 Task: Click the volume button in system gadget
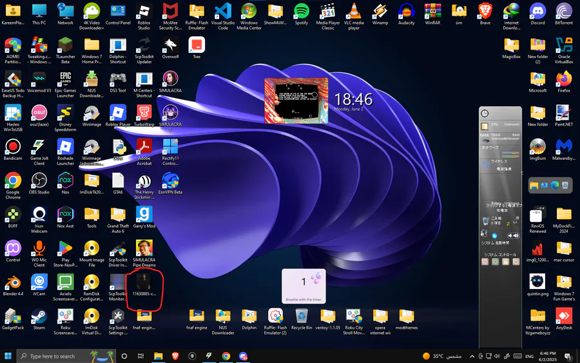tap(513, 235)
